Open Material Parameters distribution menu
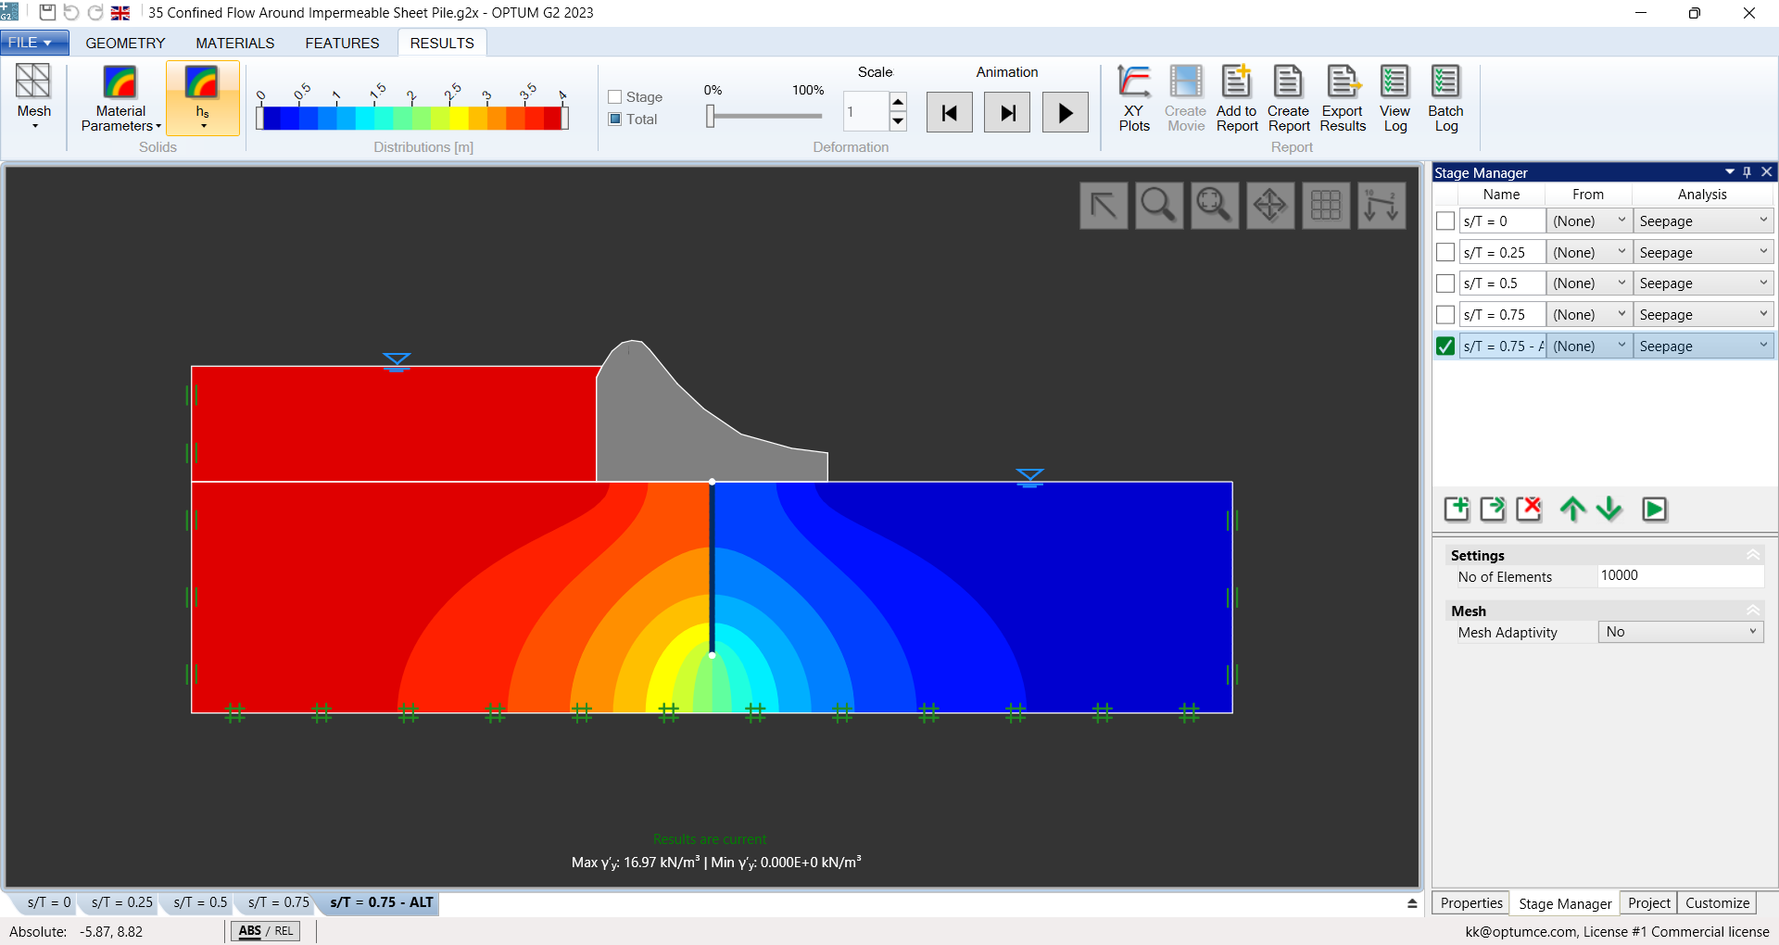The image size is (1779, 945). tap(120, 98)
